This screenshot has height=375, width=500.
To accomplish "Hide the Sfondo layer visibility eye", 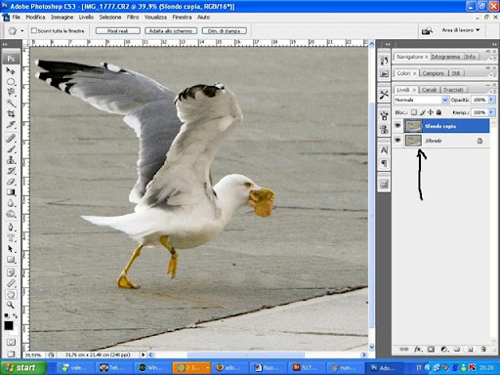I will click(x=397, y=140).
